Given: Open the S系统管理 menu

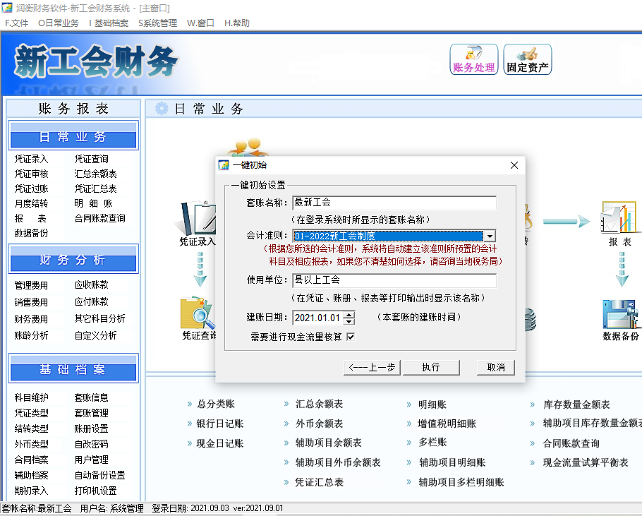Looking at the screenshot, I should pyautogui.click(x=157, y=23).
